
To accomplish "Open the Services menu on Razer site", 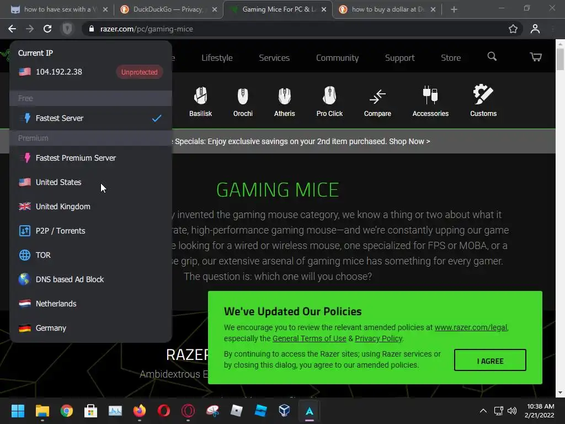I will point(274,57).
